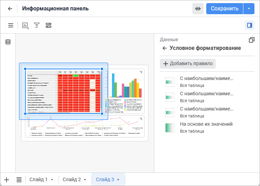Viewport: 260px width, 186px height.
Task: Open the Слайд 3 tab dropdown arrow
Action: 118,180
